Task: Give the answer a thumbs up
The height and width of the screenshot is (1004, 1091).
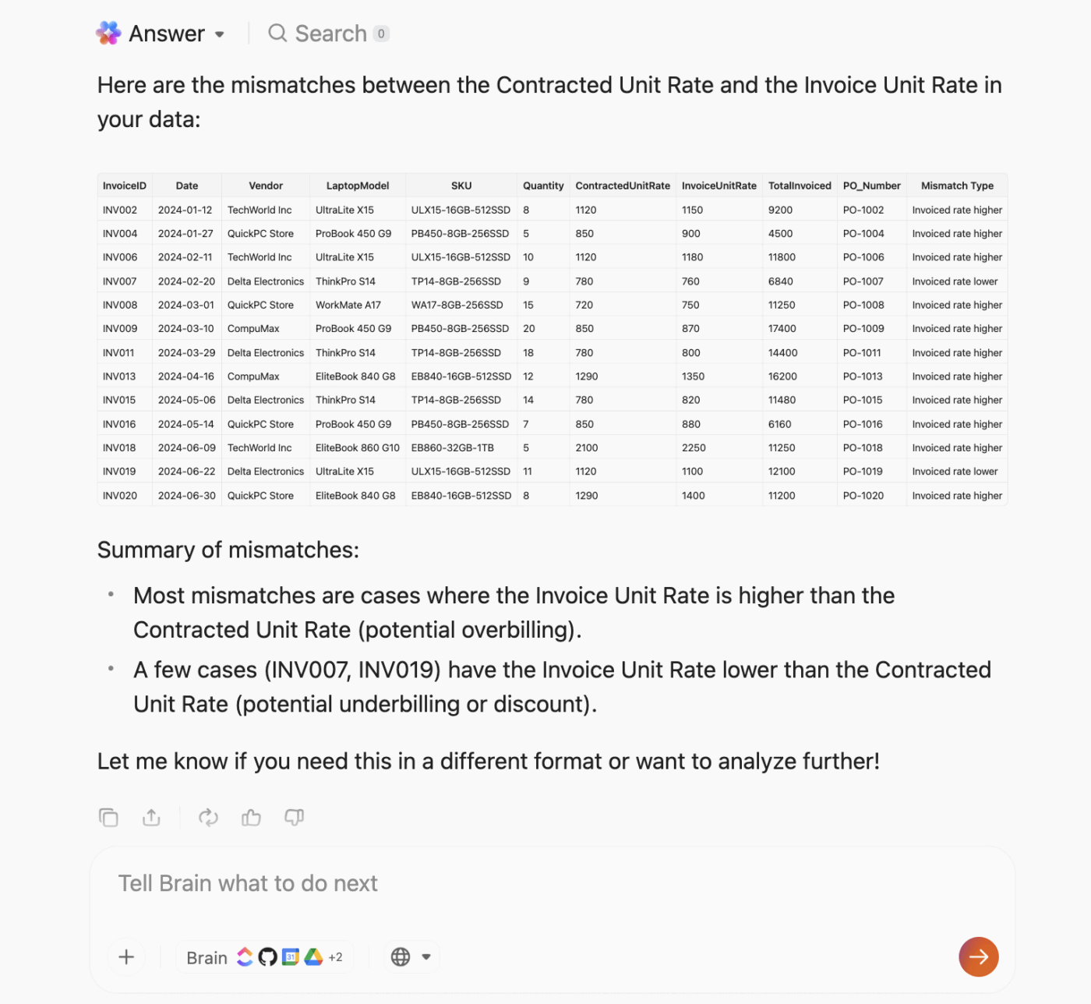Action: (251, 817)
